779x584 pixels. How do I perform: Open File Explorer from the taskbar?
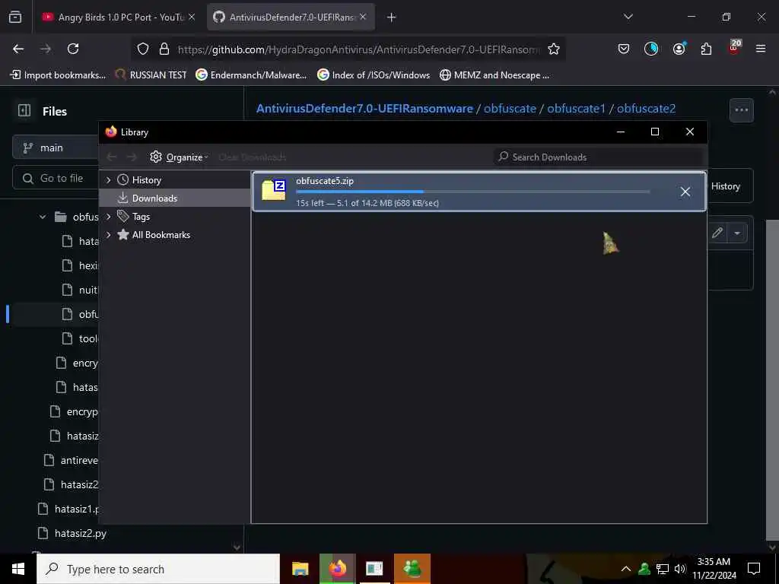300,569
